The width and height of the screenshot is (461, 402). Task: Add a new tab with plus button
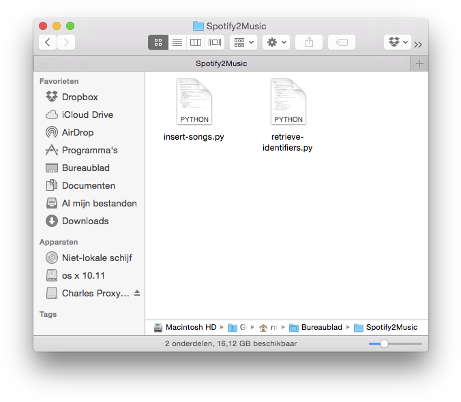[419, 64]
